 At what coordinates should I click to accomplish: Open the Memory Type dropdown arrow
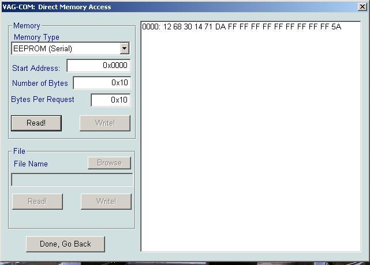pyautogui.click(x=124, y=48)
